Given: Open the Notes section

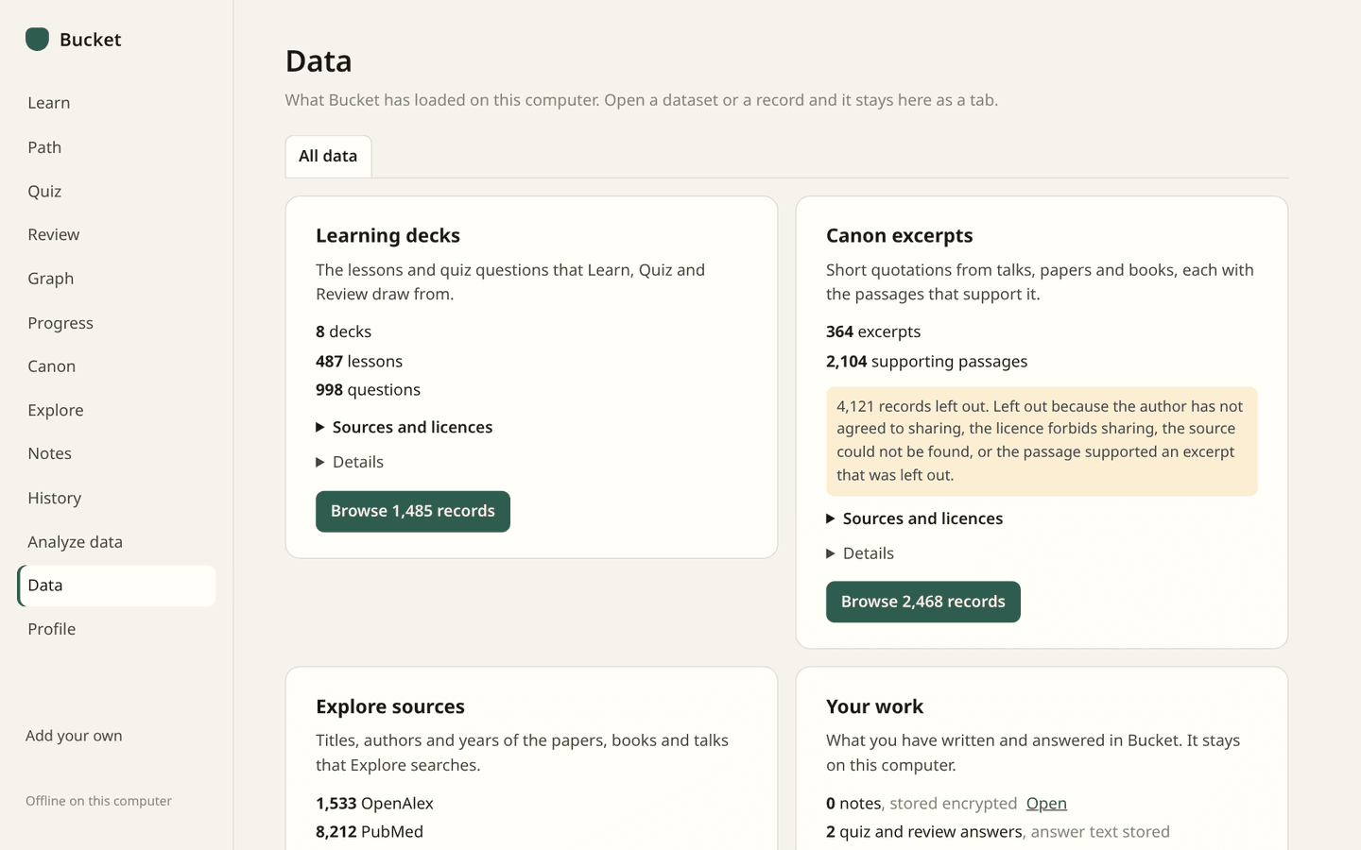Looking at the screenshot, I should click(116, 453).
